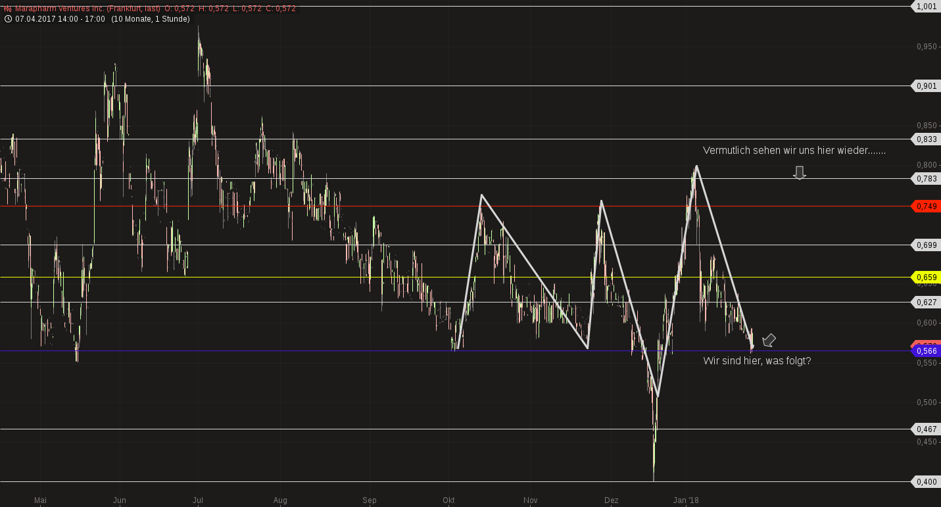The width and height of the screenshot is (941, 507).
Task: Click the Marapharm Ventures Inc. chart title
Action: 86,9
